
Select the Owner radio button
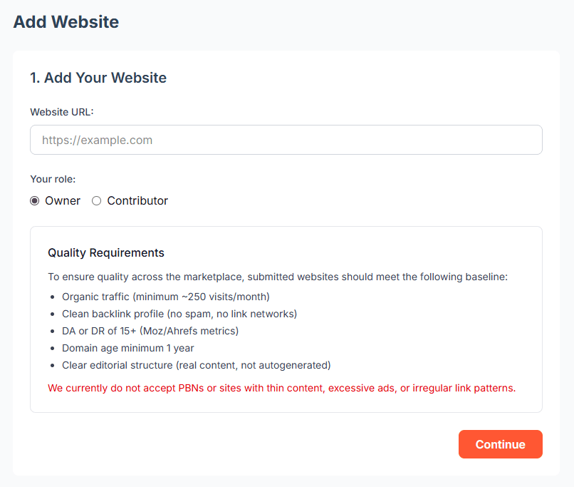pyautogui.click(x=34, y=200)
